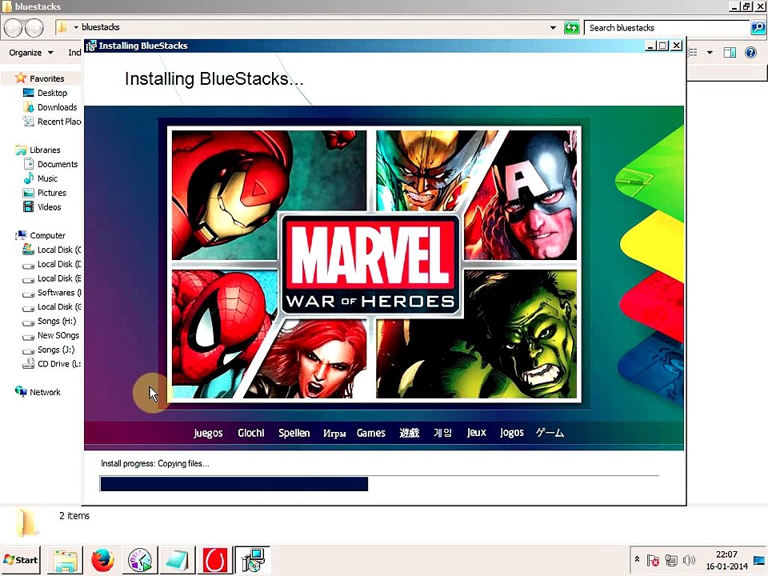Click the search magnifier icon
Viewport: 768px width, 576px height.
[758, 27]
